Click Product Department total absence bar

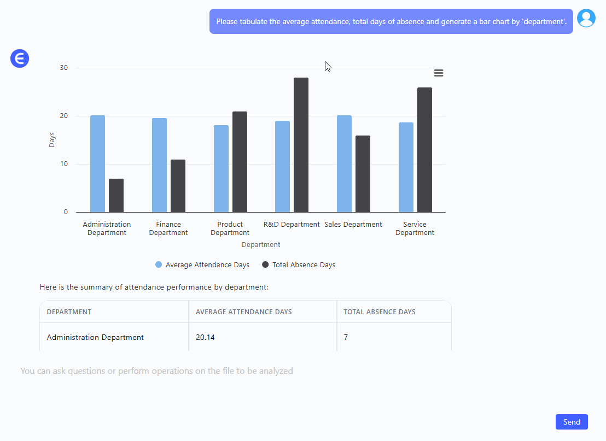[x=240, y=162]
